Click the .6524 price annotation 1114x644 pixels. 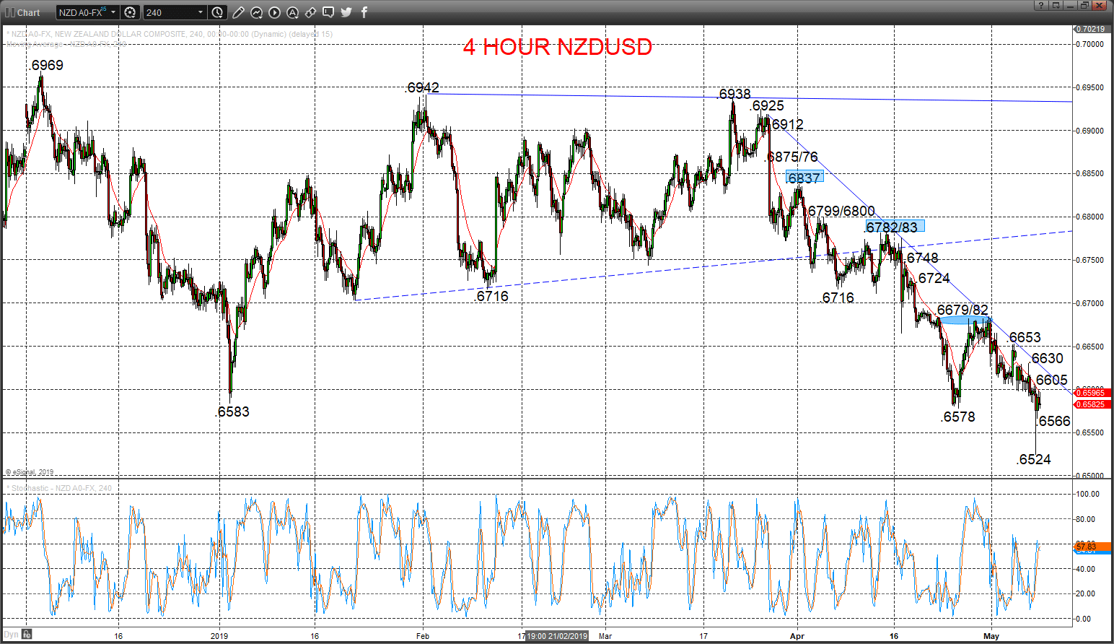(1034, 460)
